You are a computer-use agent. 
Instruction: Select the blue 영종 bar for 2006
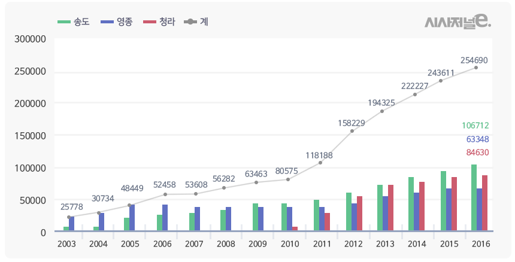(165, 218)
